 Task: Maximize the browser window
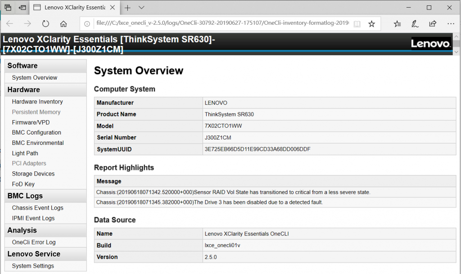429,8
